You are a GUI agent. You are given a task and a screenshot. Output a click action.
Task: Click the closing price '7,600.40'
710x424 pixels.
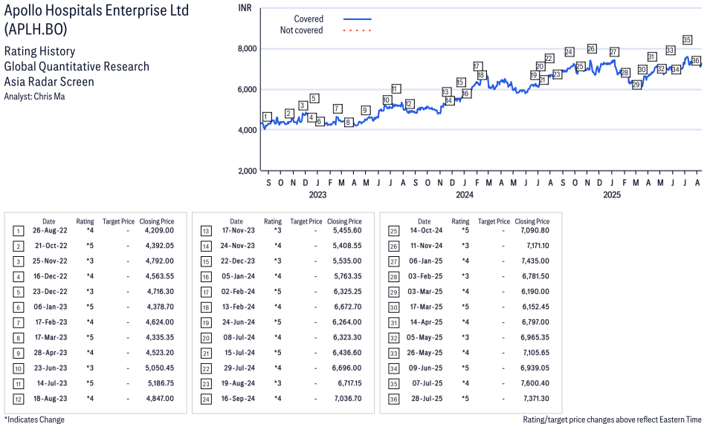pos(535,383)
